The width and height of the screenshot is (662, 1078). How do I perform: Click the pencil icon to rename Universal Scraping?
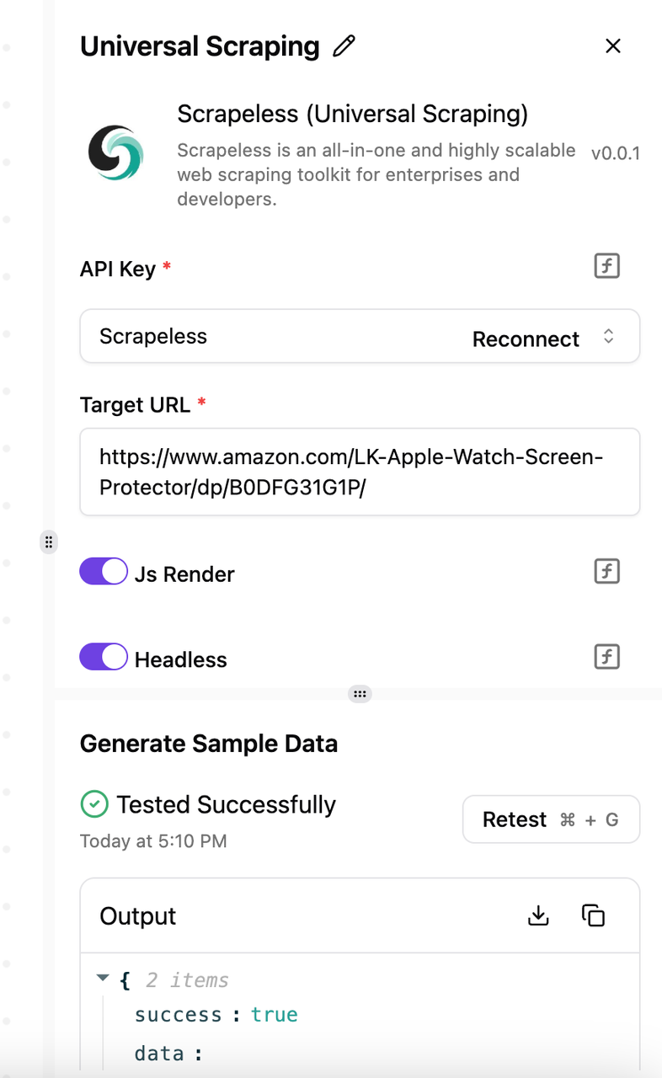coord(344,46)
